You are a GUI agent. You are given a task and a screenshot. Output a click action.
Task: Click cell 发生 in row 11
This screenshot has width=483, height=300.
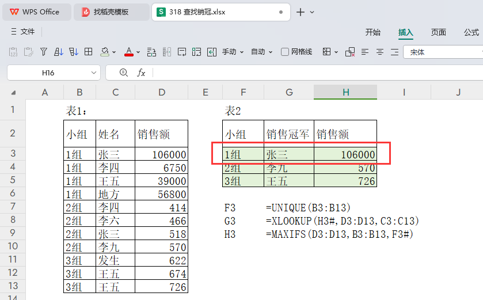point(115,260)
